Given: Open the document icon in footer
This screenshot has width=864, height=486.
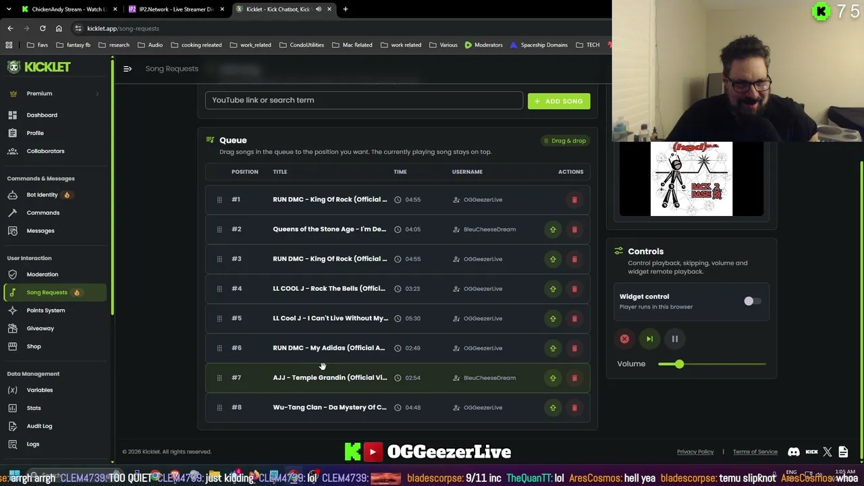Looking at the screenshot, I should click(x=843, y=452).
